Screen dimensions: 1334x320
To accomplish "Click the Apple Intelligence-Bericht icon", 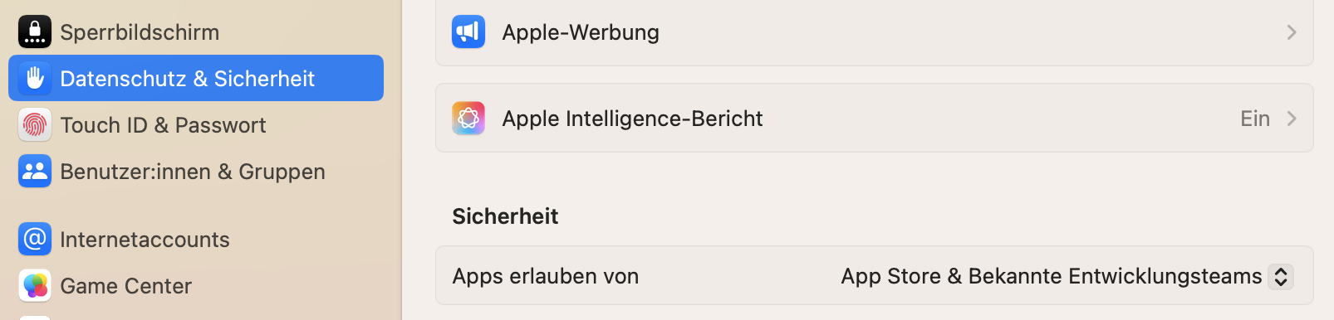I will tap(468, 119).
